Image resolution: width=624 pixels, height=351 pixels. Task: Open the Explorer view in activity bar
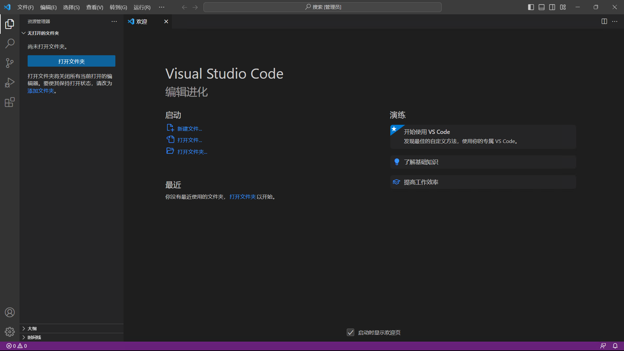pos(10,24)
